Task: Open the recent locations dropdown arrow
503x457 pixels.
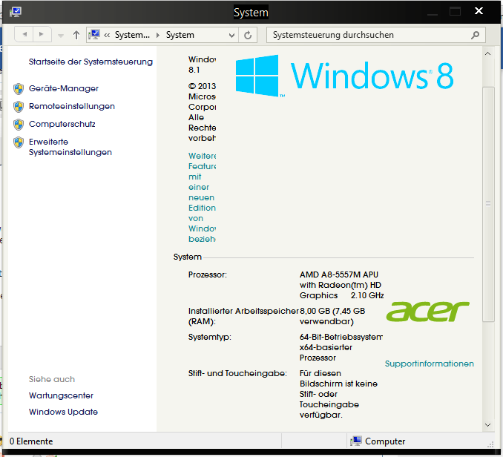Action: coord(61,36)
